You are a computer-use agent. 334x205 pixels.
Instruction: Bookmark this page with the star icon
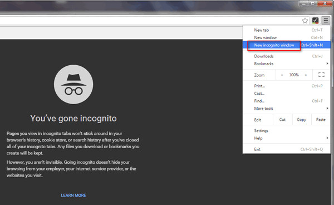point(305,21)
